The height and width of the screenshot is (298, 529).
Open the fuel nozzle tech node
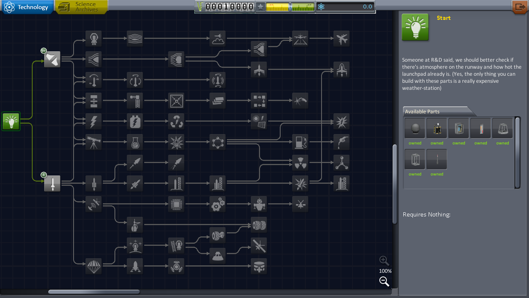(341, 142)
